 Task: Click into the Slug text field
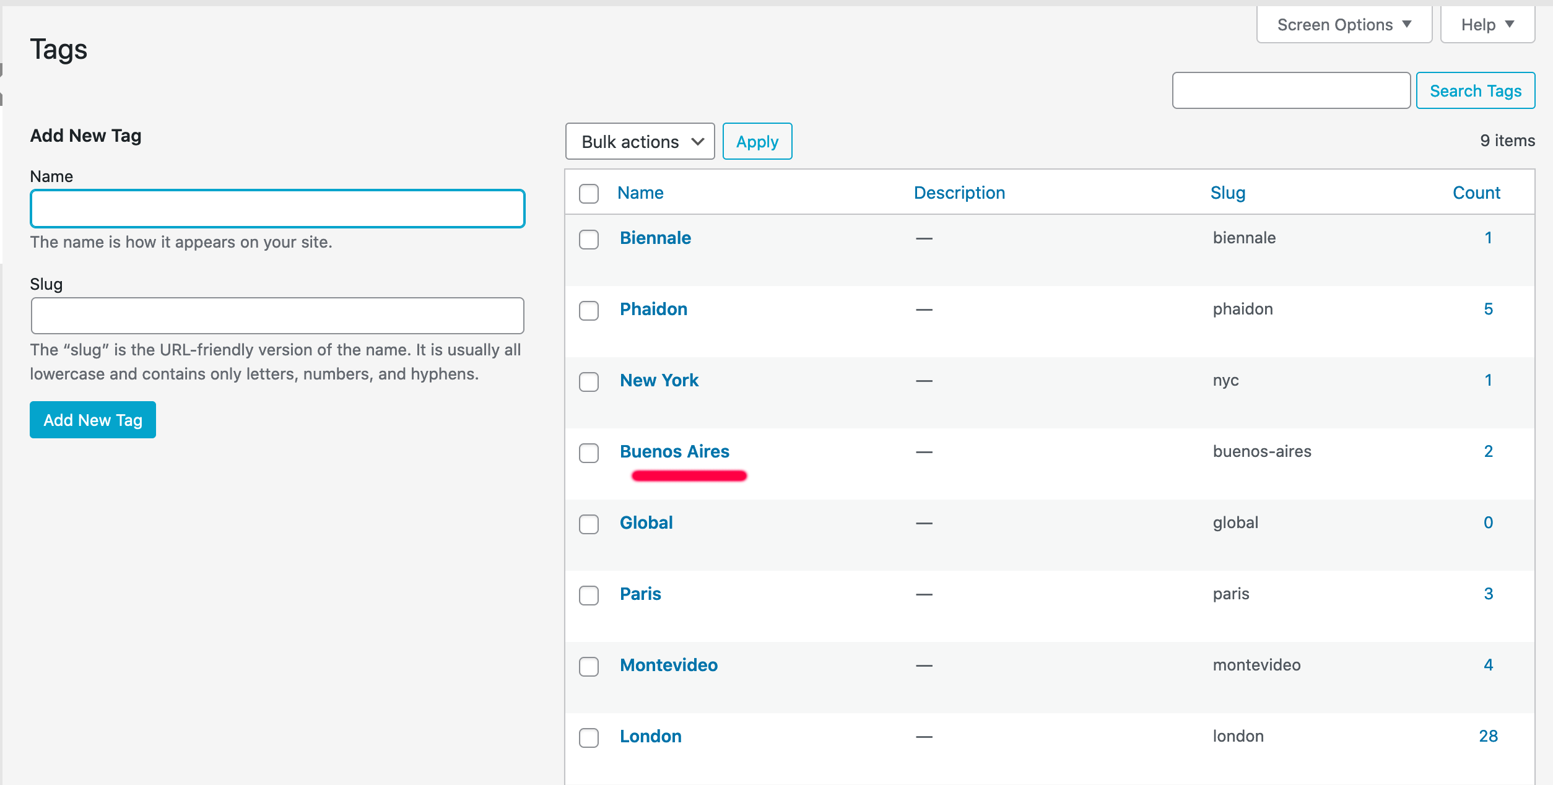tap(277, 316)
